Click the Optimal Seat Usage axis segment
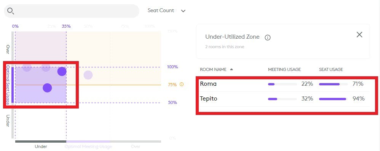Image resolution: width=380 pixels, height=151 pixels. coord(13,85)
